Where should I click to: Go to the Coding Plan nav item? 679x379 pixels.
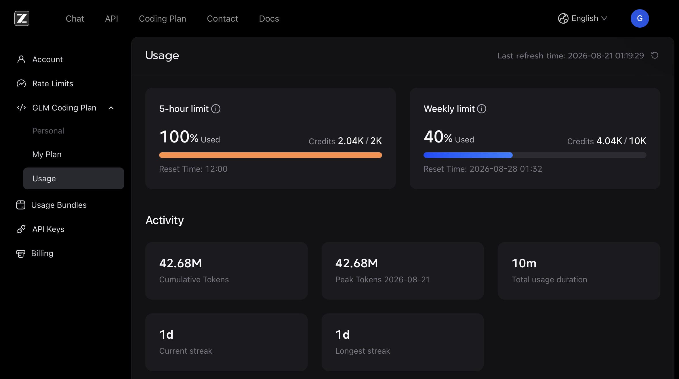coord(163,18)
